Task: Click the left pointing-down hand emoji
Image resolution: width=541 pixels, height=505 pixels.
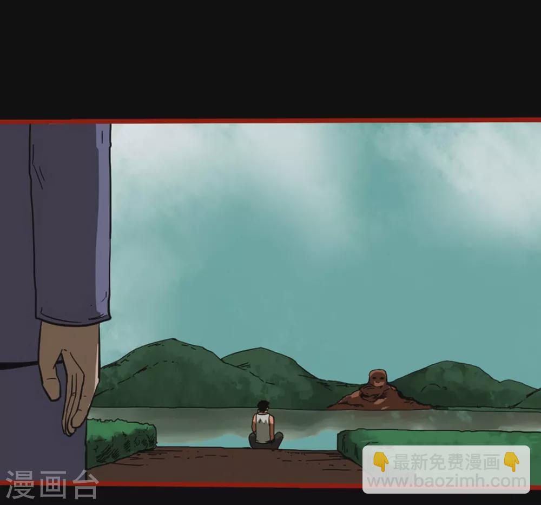Action: tap(381, 462)
